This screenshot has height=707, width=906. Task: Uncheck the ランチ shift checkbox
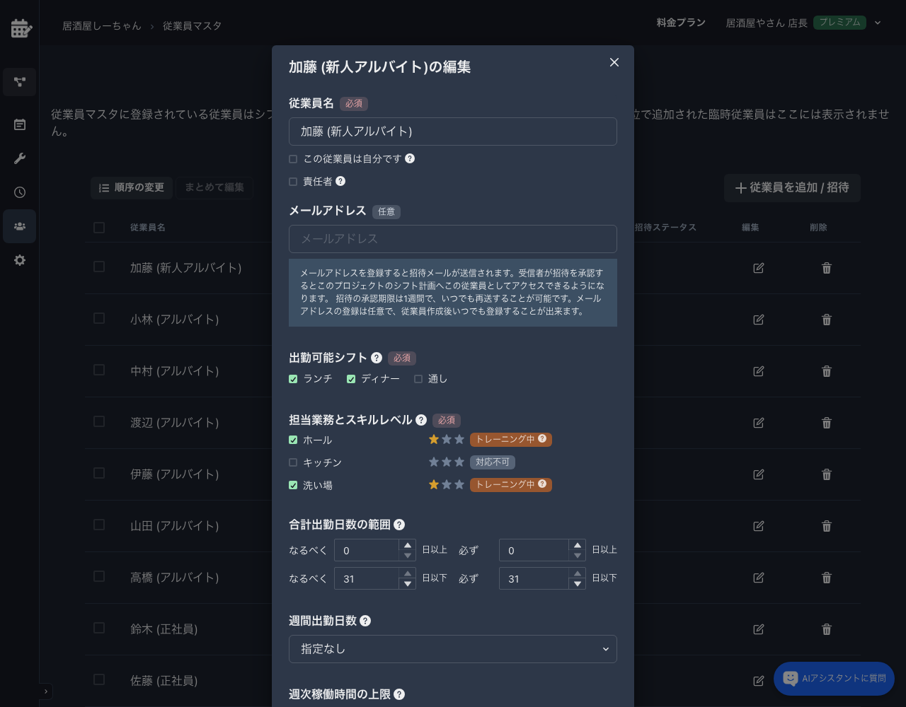tap(293, 379)
